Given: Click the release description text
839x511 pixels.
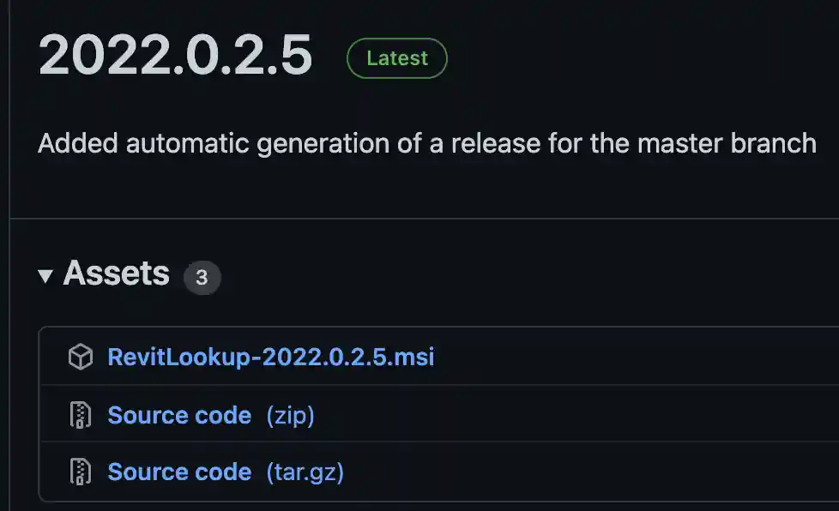Looking at the screenshot, I should point(426,143).
